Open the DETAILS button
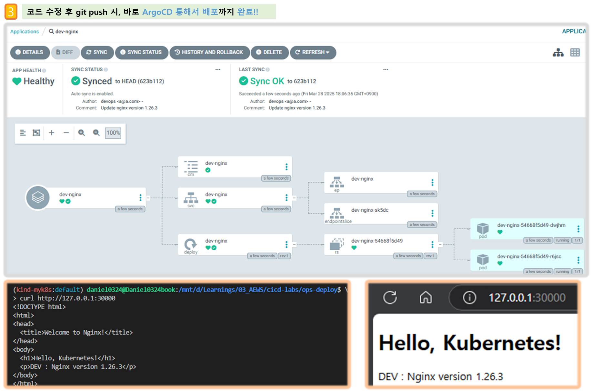 tap(30, 52)
